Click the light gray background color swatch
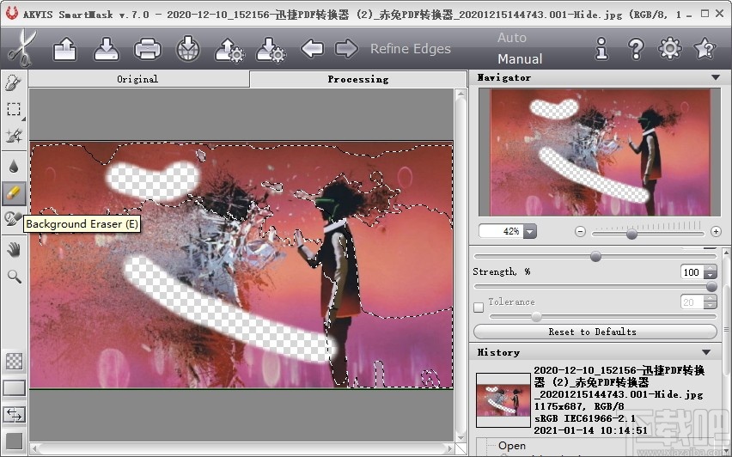The image size is (732, 457). (14, 388)
